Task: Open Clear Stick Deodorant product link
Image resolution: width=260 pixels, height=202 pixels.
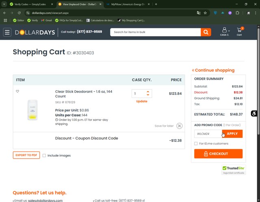Action: pyautogui.click(x=84, y=94)
